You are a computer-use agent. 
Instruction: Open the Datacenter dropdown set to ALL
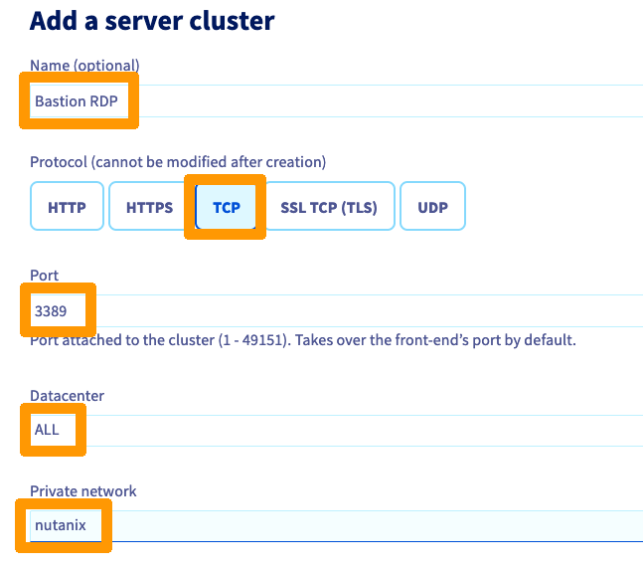tap(336, 431)
